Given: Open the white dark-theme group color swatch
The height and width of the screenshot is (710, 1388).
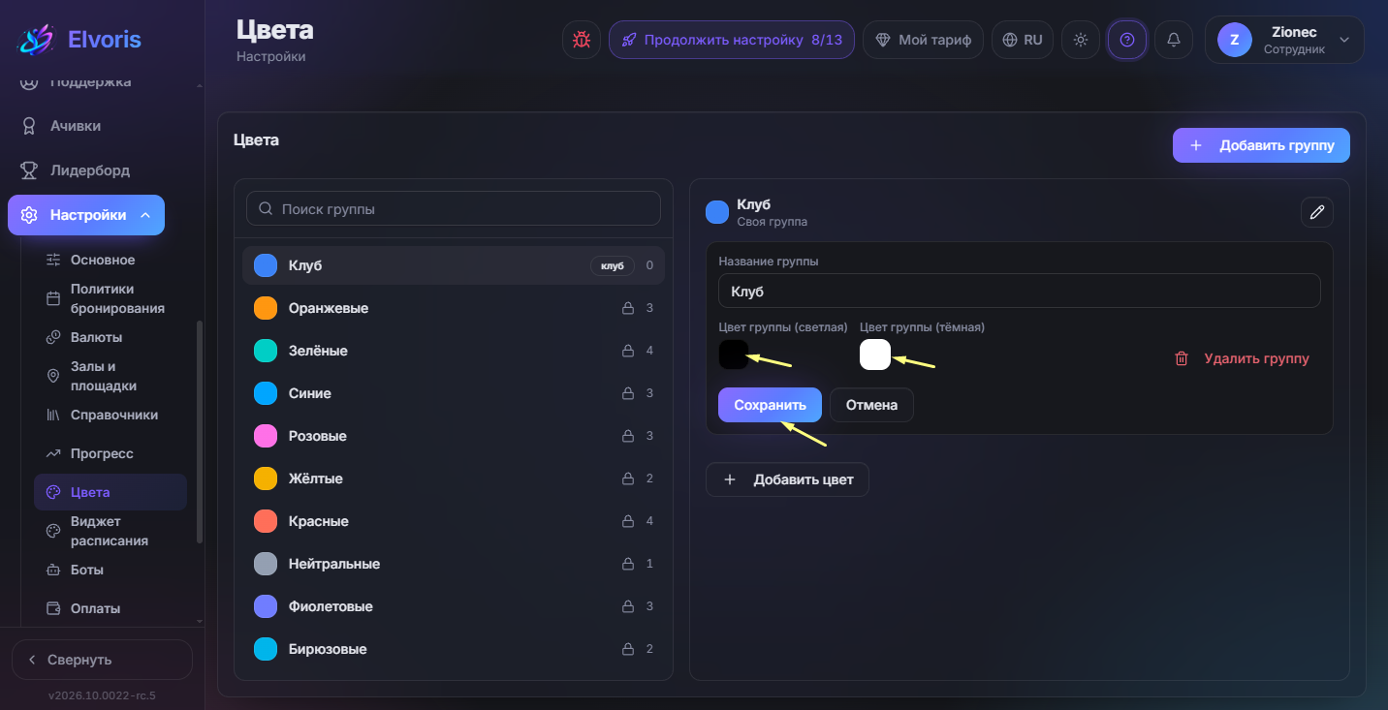Looking at the screenshot, I should pyautogui.click(x=875, y=355).
